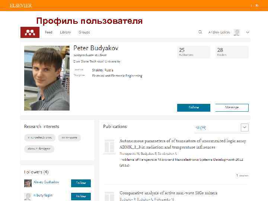This screenshot has height=201, width=268.
Task: Follow Alexey Budyakov
Action: tap(81, 183)
